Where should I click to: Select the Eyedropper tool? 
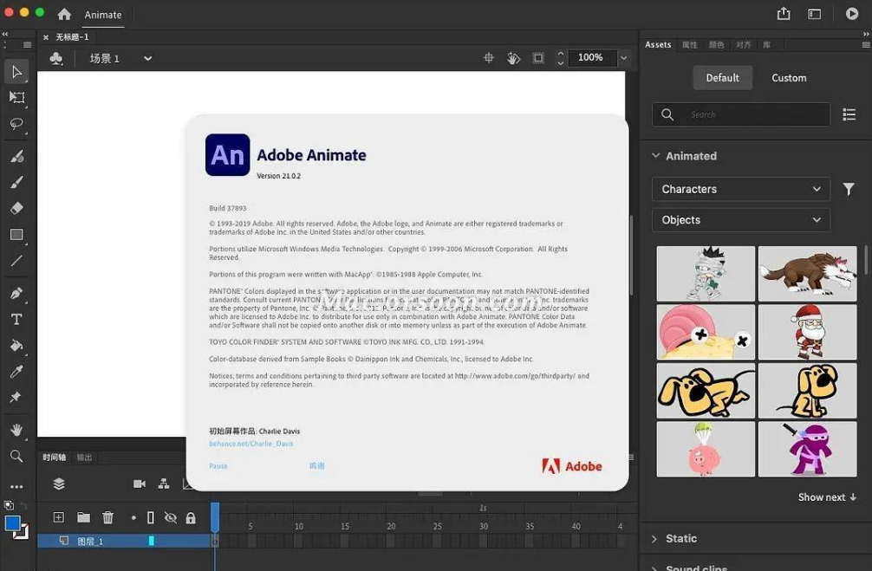tap(16, 372)
